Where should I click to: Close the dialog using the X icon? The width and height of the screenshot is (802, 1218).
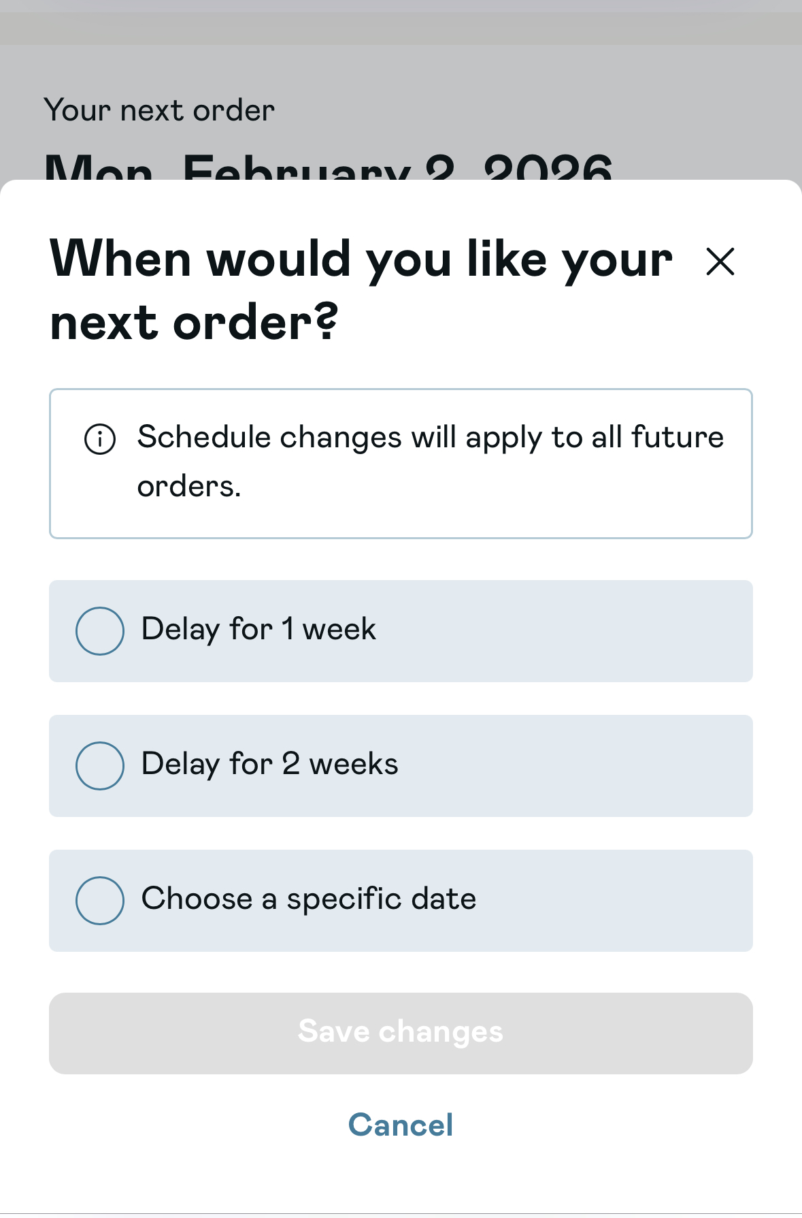coord(720,261)
